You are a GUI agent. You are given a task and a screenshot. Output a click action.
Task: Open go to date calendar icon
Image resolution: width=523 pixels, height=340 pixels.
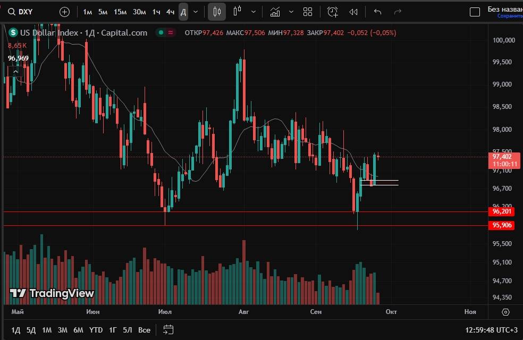click(168, 330)
